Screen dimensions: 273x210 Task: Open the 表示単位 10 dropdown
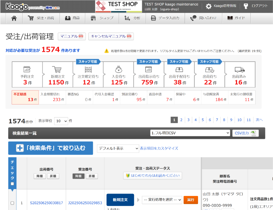(61, 121)
